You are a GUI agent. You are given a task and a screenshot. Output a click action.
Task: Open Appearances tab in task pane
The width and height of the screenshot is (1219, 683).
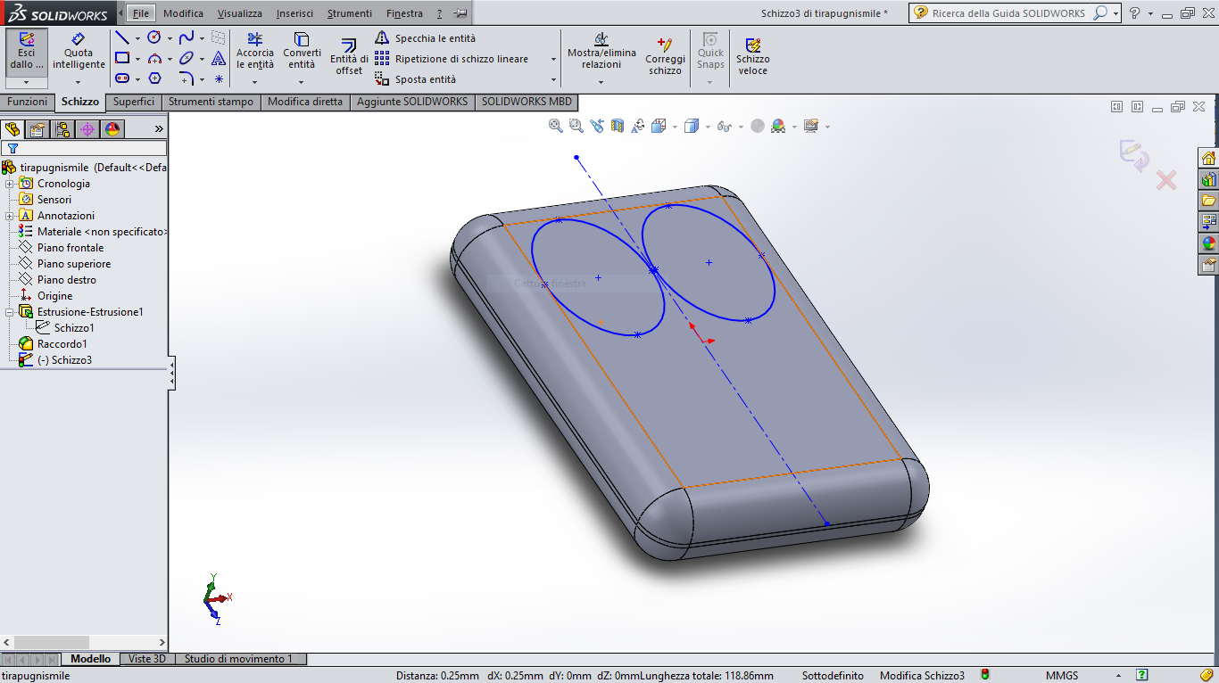pyautogui.click(x=1209, y=243)
